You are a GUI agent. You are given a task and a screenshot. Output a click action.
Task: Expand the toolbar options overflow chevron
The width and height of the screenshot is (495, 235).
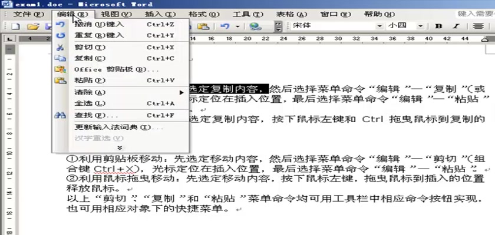point(278,26)
